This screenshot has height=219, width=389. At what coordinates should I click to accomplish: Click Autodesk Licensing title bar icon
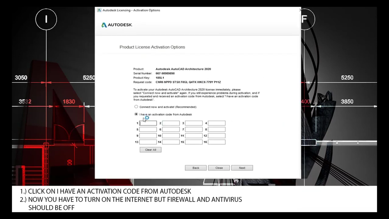(x=99, y=10)
